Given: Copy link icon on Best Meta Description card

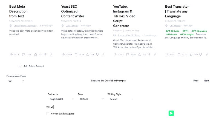Looking at the screenshot, I should pyautogui.click(x=51, y=54).
